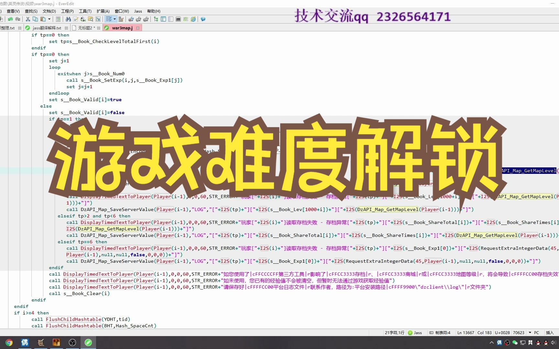The height and width of the screenshot is (349, 559).
Task: Open the 窗口(W) menu
Action: coord(122,11)
